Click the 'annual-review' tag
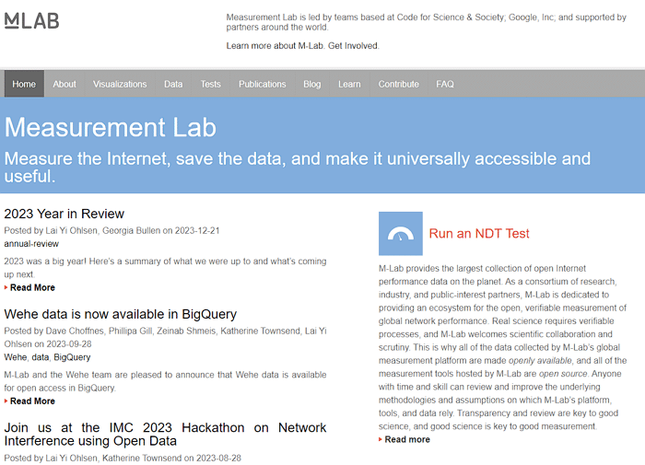This screenshot has width=645, height=465. [x=31, y=244]
